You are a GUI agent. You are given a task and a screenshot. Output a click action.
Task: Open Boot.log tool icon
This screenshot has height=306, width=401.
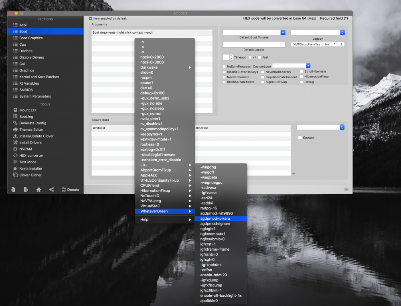coord(15,116)
